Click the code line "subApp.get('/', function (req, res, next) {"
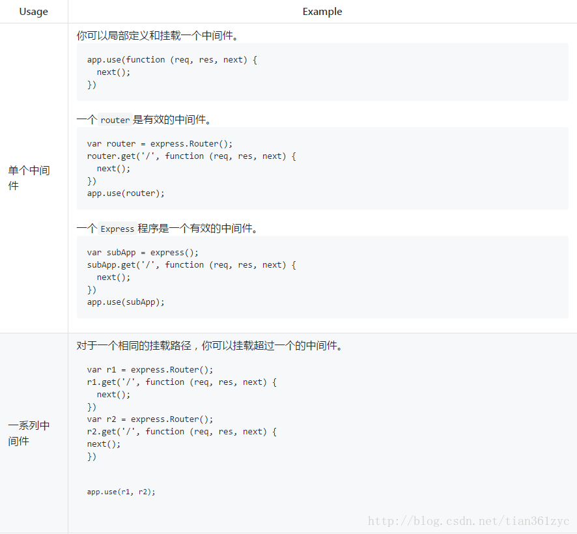Viewport: 577px width, 534px height. 191,265
